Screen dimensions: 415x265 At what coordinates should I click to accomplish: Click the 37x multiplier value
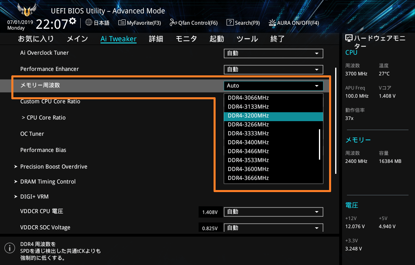click(349, 118)
